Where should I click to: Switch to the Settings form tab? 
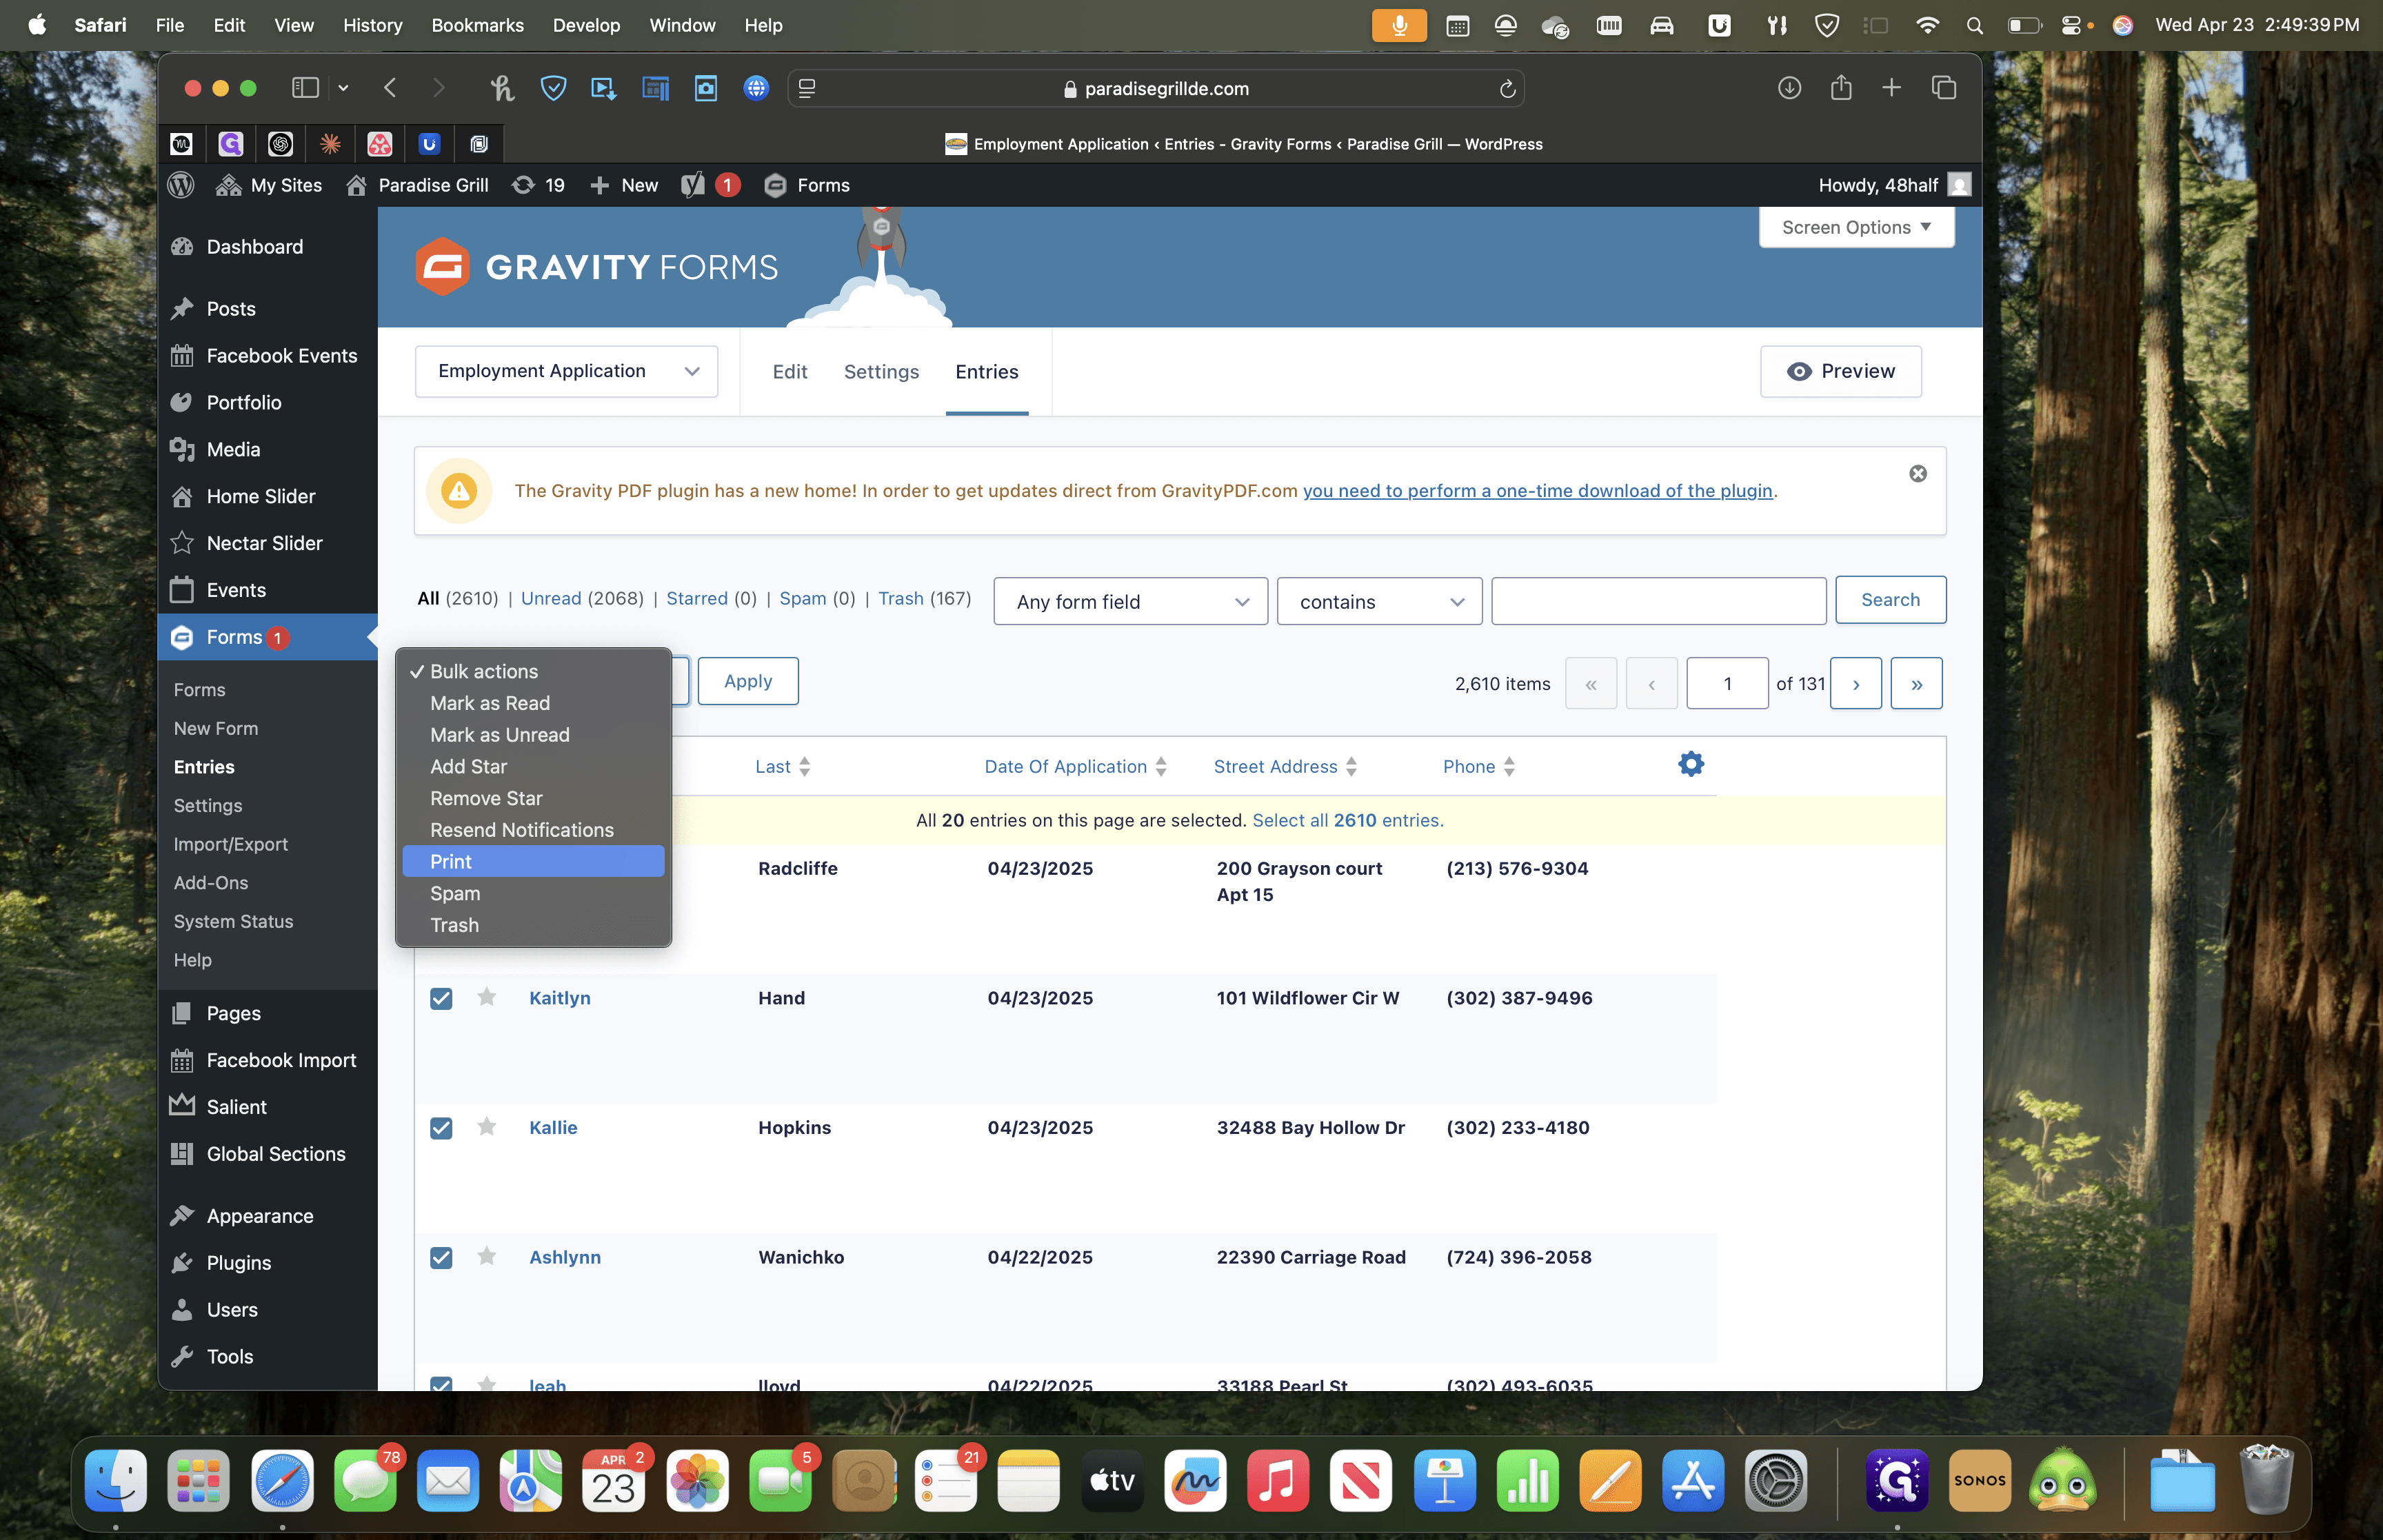(881, 372)
